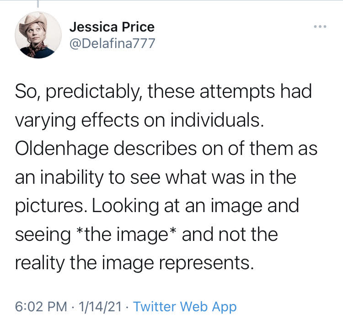The width and height of the screenshot is (343, 325).
Task: Click the @Delafina777 handle
Action: point(112,43)
